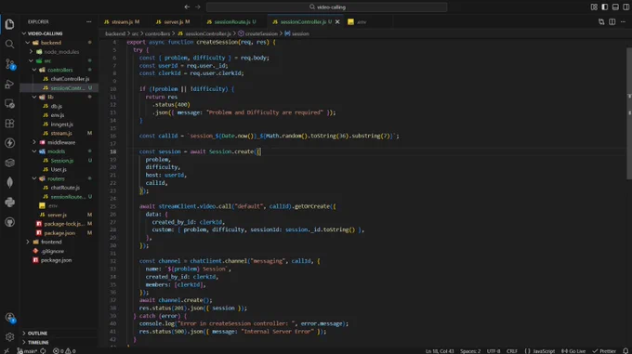
Task: Collapse the VIDEO-CALLING root folder
Action: pyautogui.click(x=59, y=33)
